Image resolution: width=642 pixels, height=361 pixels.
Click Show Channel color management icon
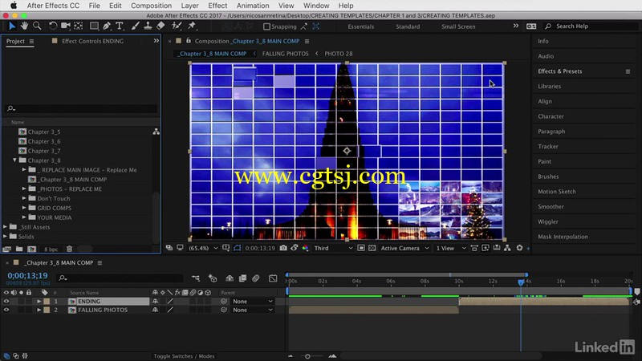click(x=306, y=248)
